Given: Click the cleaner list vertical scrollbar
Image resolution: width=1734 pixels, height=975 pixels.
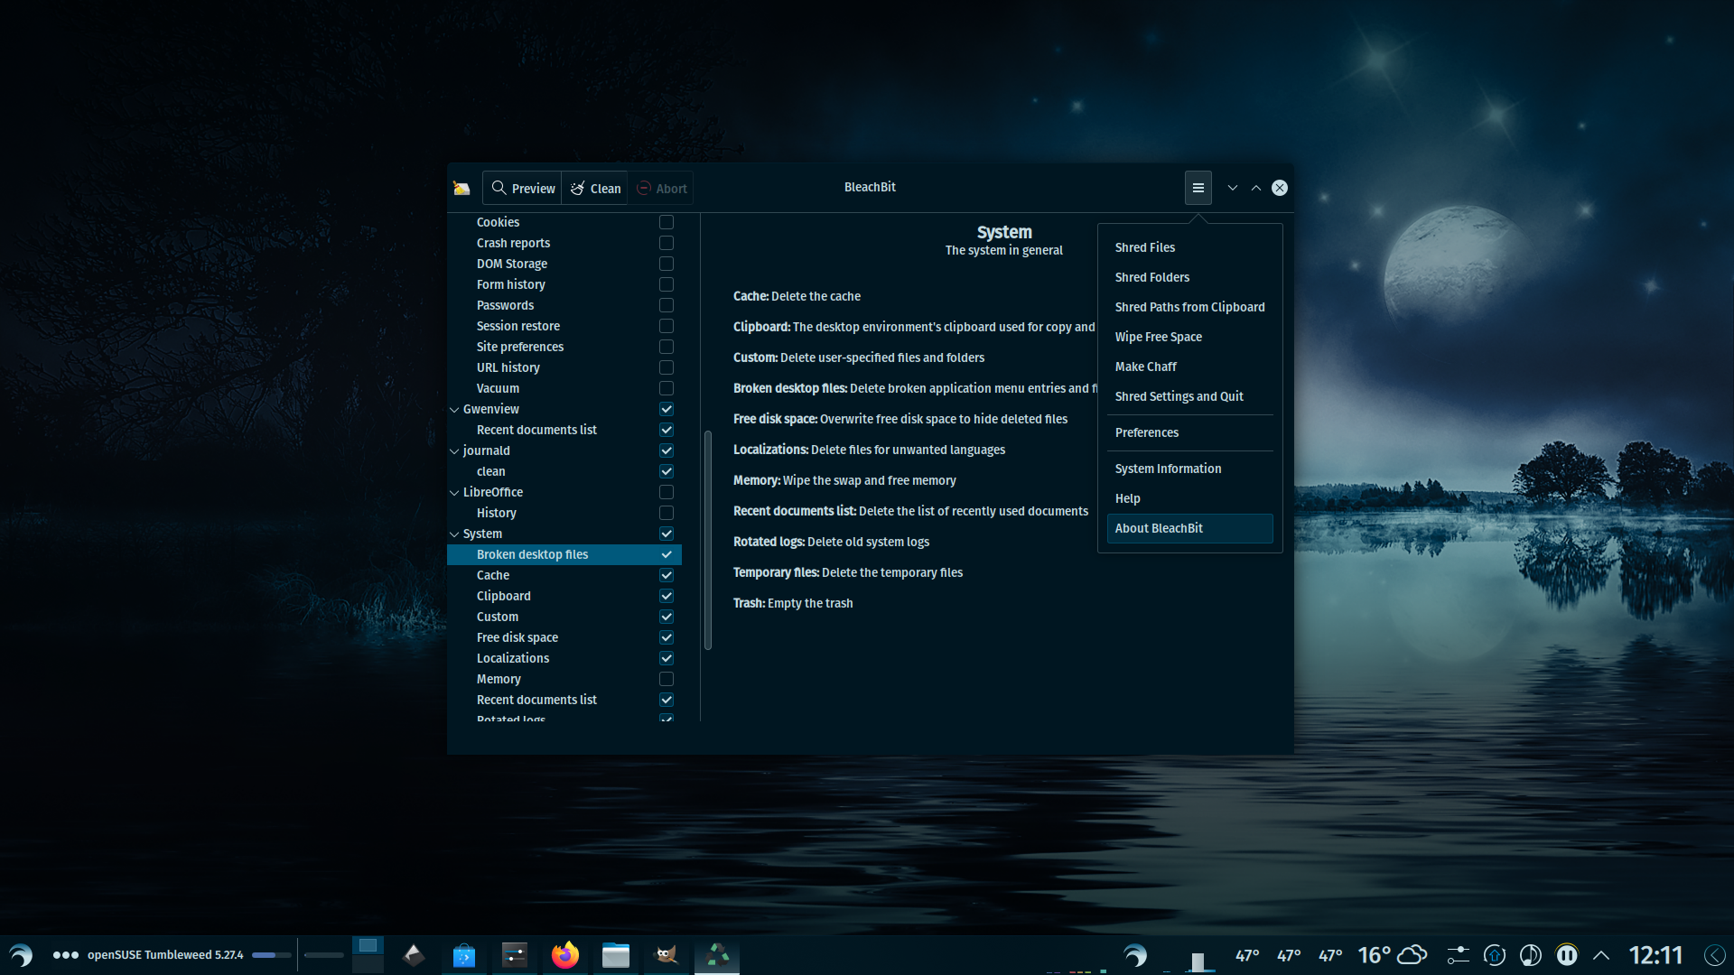Looking at the screenshot, I should pos(708,540).
